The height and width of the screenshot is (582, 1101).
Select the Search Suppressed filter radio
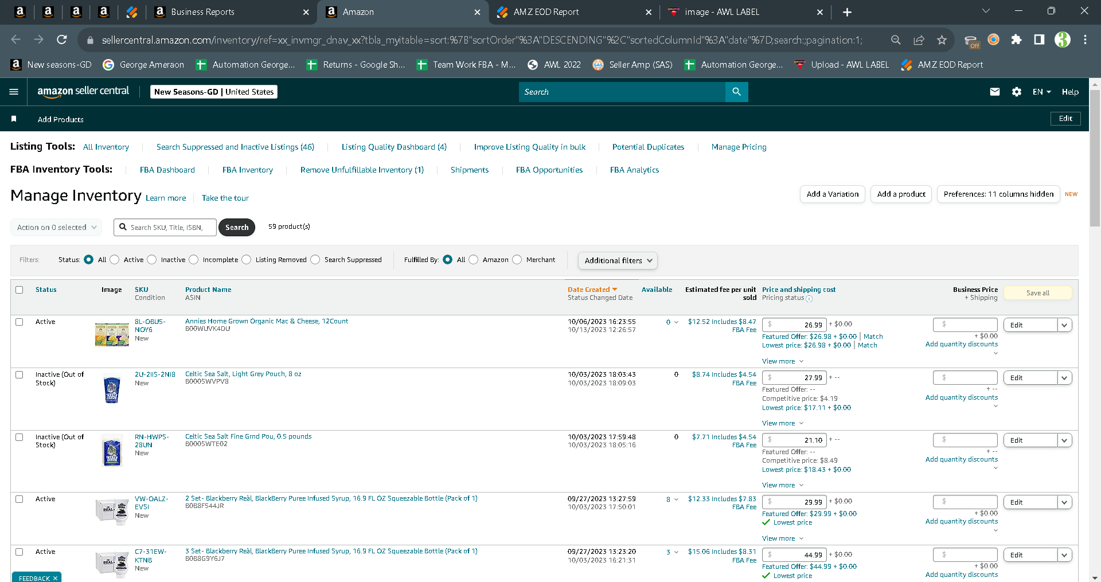pyautogui.click(x=315, y=260)
